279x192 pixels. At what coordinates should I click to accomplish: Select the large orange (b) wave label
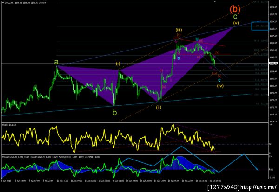235,9
